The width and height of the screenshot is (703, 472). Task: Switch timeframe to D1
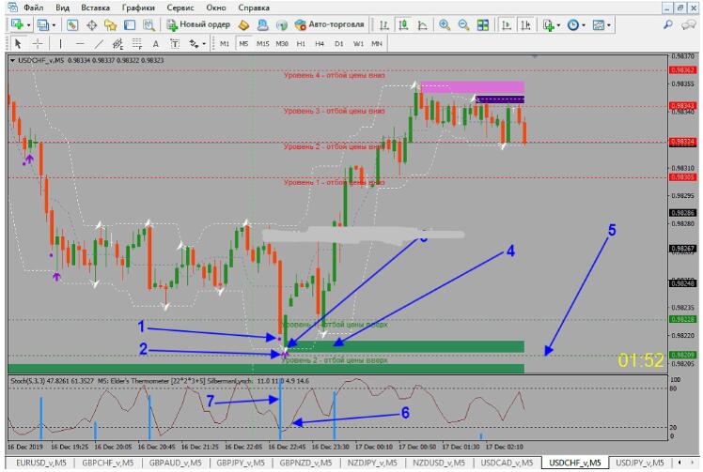[339, 44]
